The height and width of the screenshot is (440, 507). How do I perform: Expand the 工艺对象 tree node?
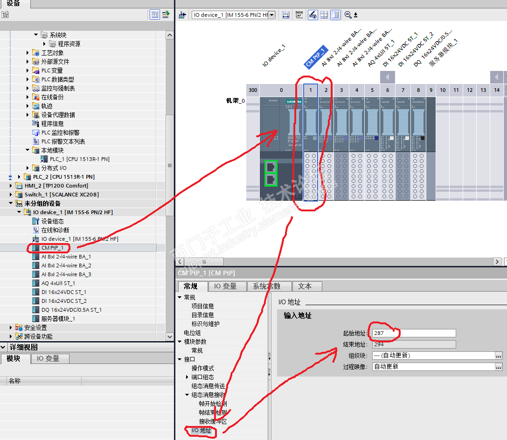pos(28,53)
